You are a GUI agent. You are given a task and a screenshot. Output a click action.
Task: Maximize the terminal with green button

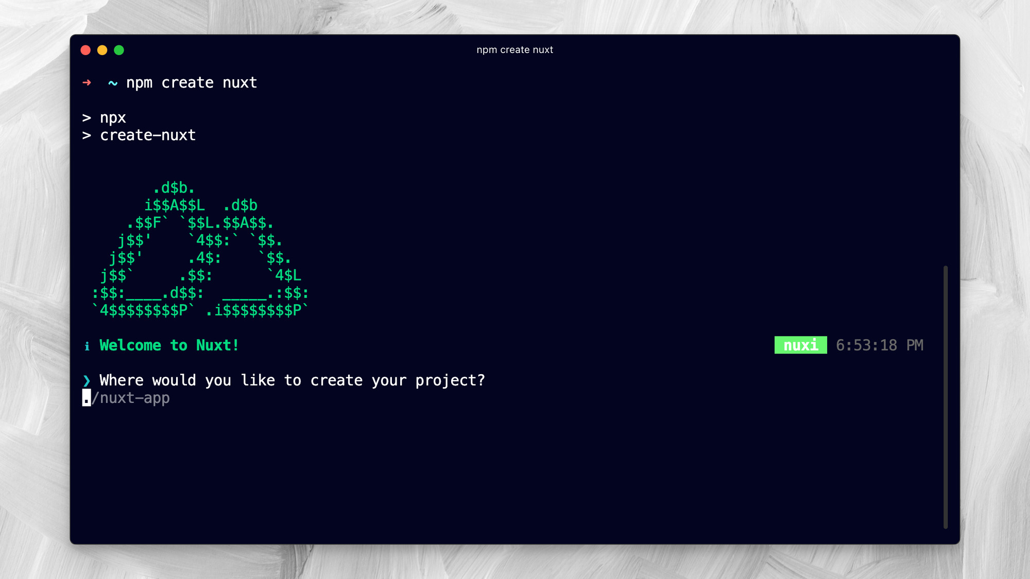(119, 50)
